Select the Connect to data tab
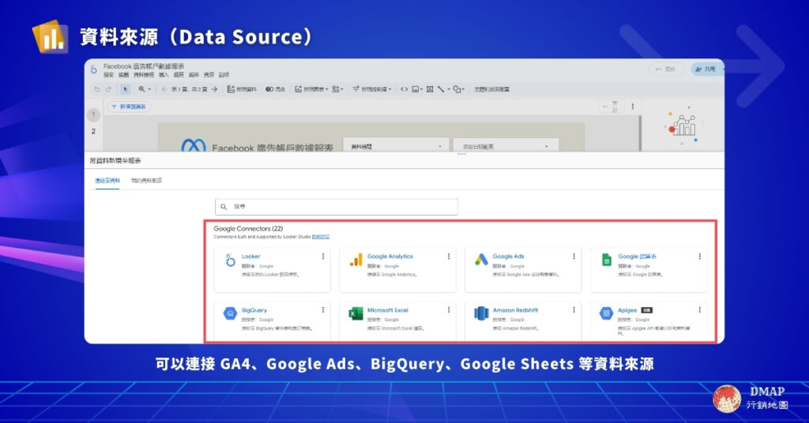 (x=107, y=181)
